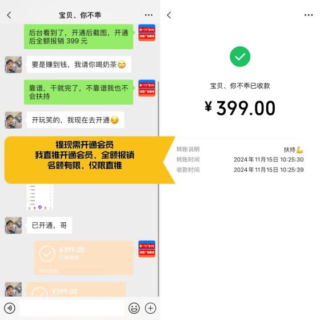Open the outgoing ¥399.00 transfer bubble

click(83, 258)
